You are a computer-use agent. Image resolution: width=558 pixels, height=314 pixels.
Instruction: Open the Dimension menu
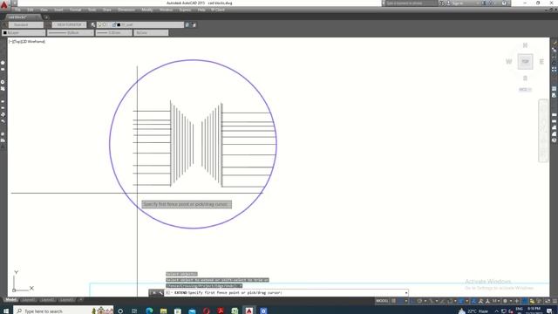point(126,10)
